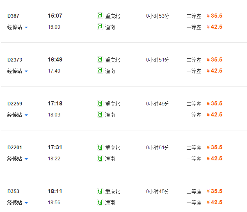Open train number D367

tap(14, 16)
